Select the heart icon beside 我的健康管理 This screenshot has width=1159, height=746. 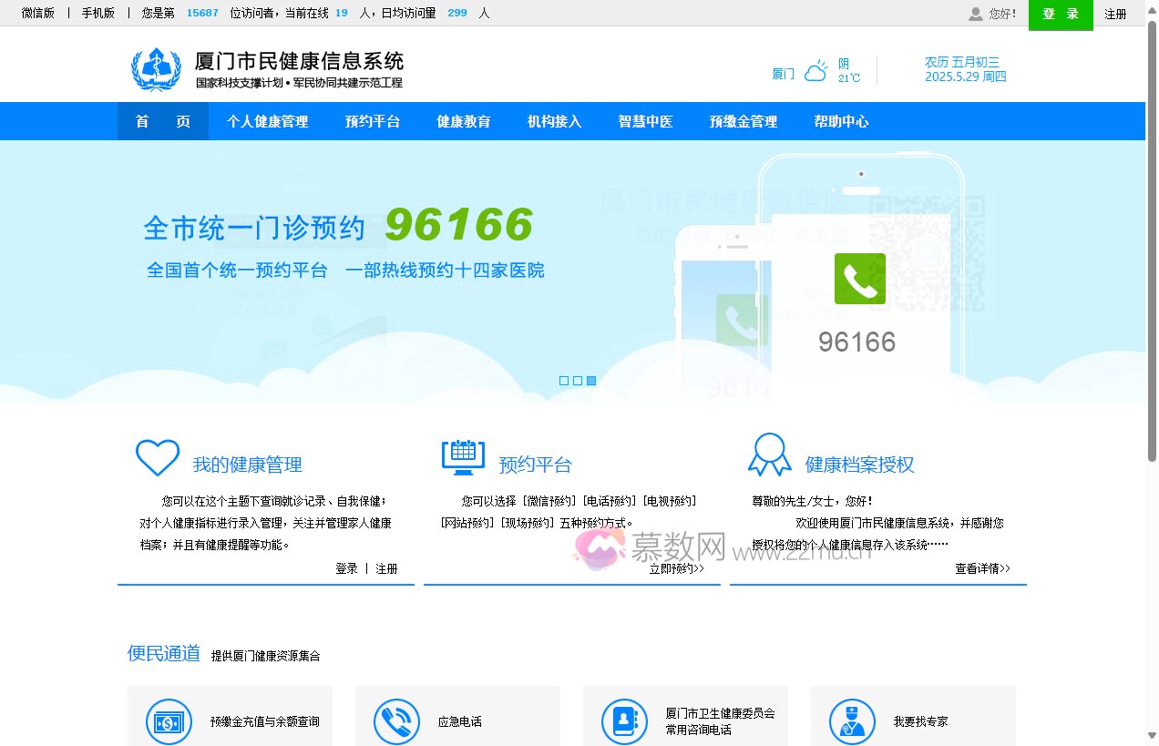click(x=157, y=458)
